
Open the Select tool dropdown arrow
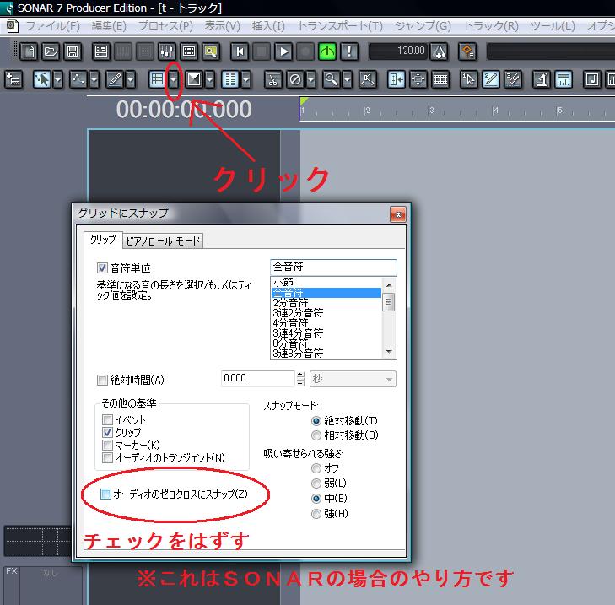pos(58,79)
